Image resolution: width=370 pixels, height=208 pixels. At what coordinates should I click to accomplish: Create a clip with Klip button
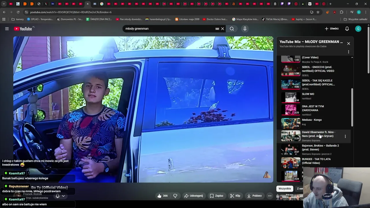coord(235,196)
